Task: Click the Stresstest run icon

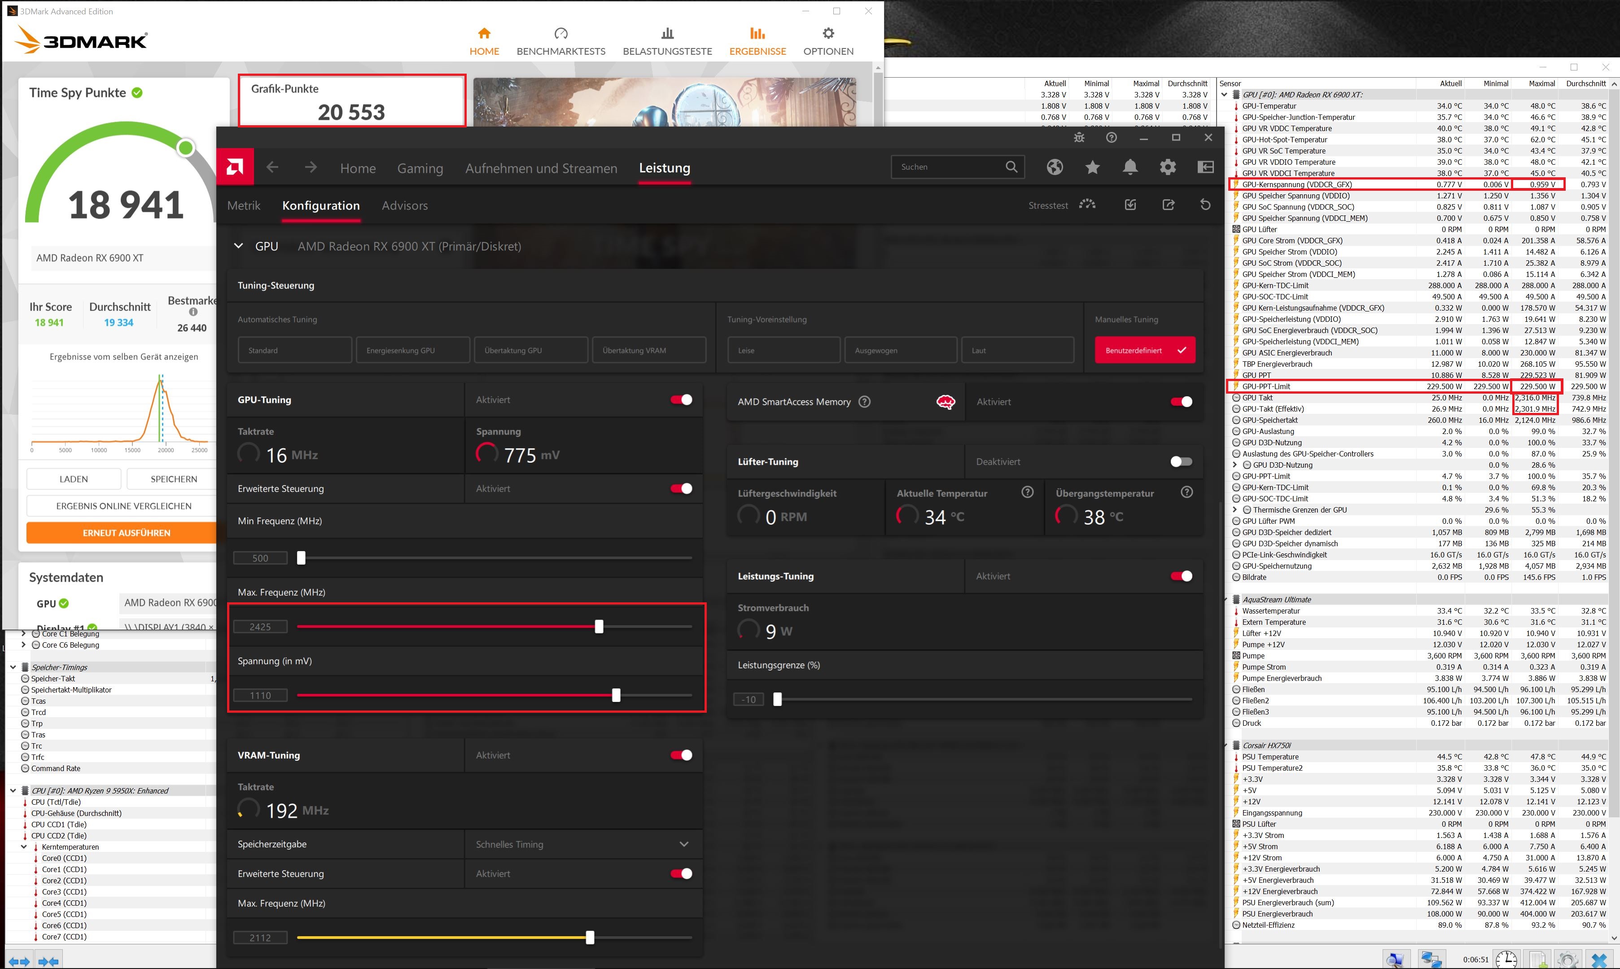Action: 1087,205
